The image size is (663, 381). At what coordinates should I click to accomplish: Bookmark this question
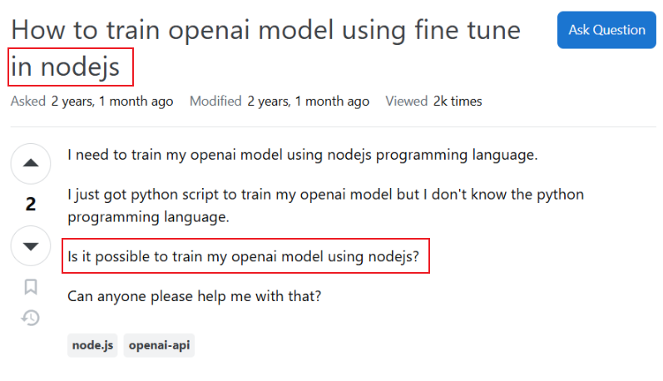(x=31, y=287)
